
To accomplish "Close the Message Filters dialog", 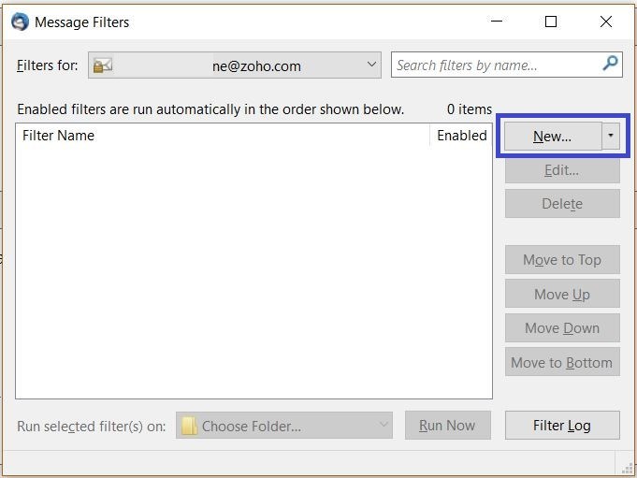I will tap(606, 22).
